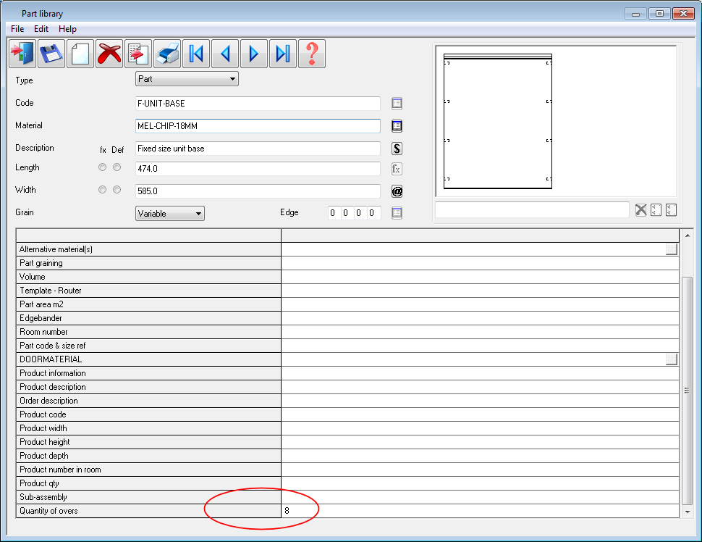The height and width of the screenshot is (542, 702).
Task: Select the Product height row
Action: pyautogui.click(x=347, y=442)
